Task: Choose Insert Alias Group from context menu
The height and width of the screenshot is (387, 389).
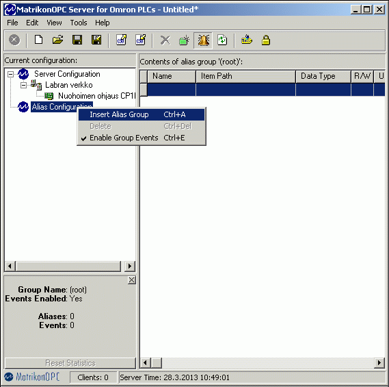Action: click(142, 114)
